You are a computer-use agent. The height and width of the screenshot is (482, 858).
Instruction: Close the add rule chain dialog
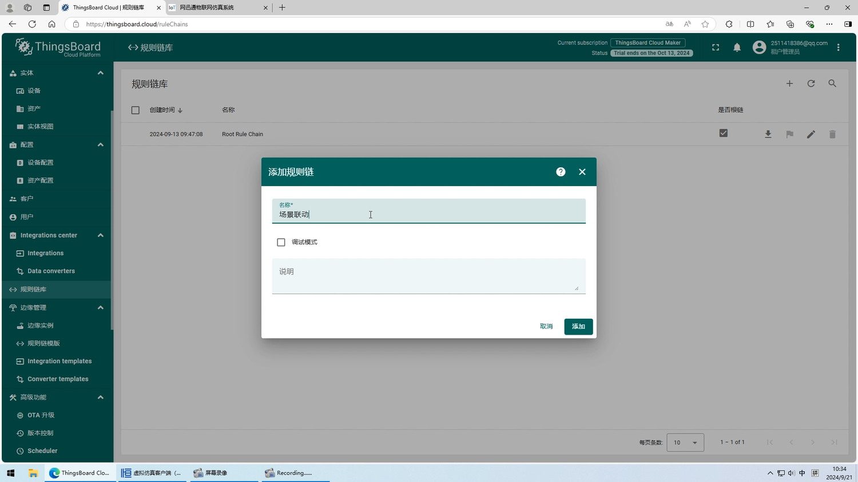point(582,172)
